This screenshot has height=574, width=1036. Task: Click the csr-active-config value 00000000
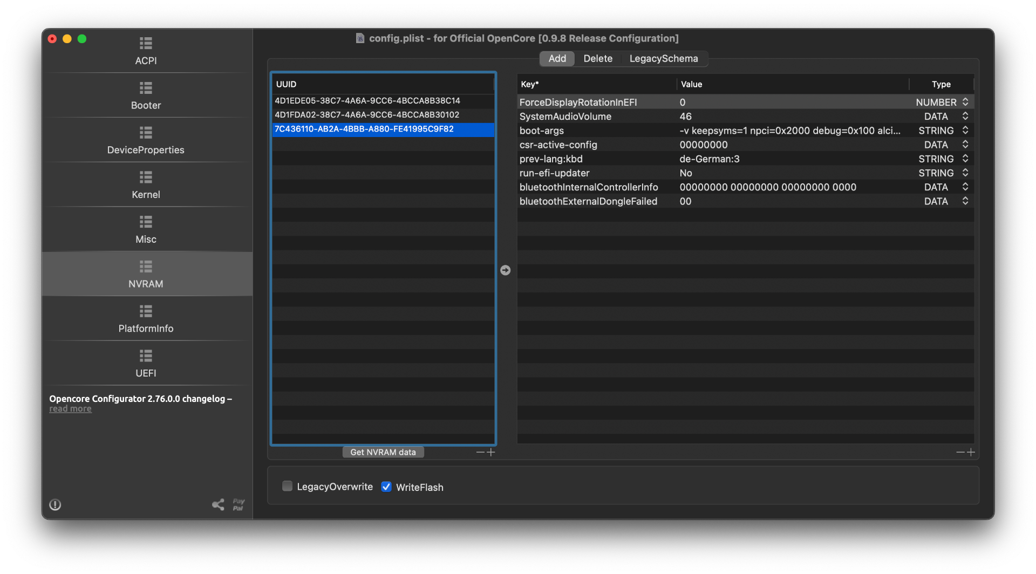click(704, 145)
